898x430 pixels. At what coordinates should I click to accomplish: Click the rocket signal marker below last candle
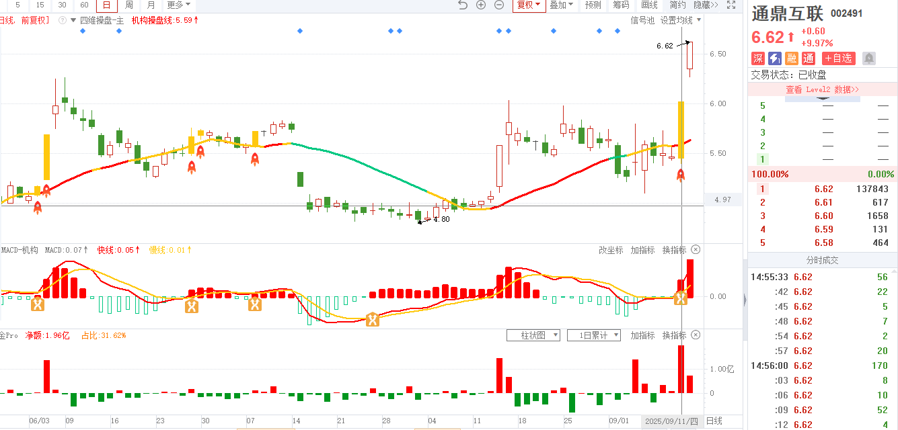pyautogui.click(x=681, y=176)
